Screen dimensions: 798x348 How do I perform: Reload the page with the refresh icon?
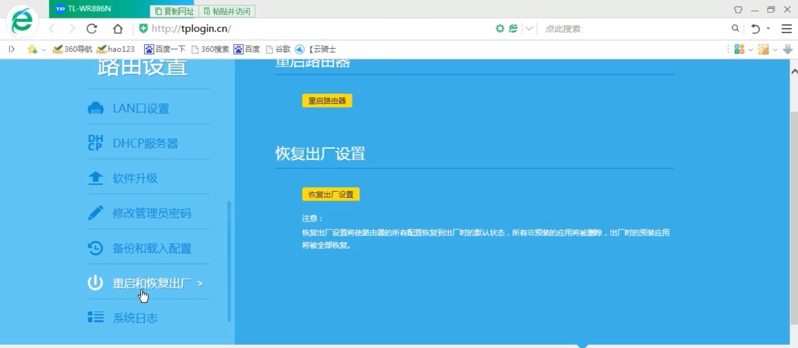point(92,29)
